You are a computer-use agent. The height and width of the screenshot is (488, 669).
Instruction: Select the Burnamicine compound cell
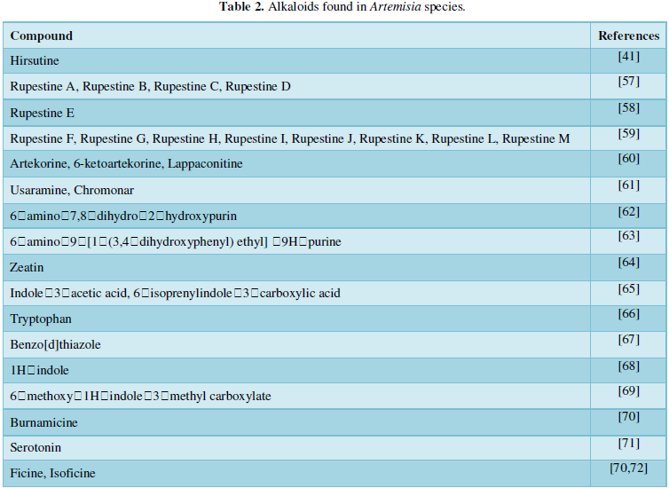point(43,421)
